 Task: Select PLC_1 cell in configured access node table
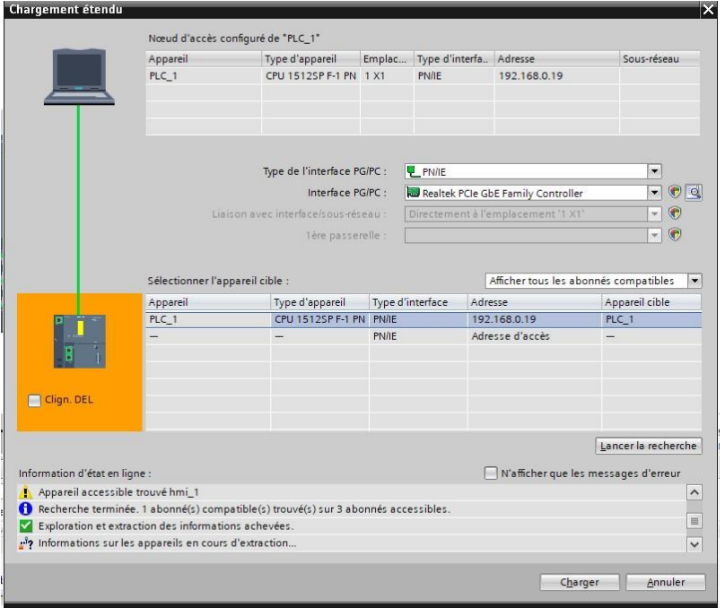[x=204, y=75]
